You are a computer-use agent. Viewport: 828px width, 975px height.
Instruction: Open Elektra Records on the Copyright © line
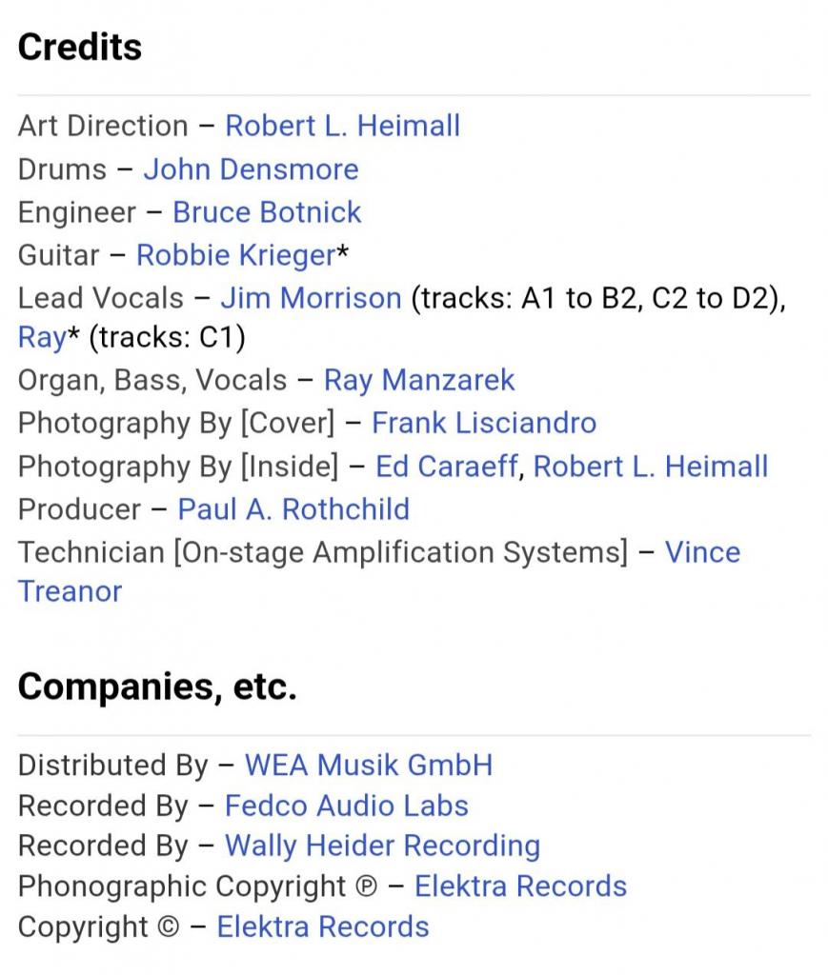pos(323,926)
